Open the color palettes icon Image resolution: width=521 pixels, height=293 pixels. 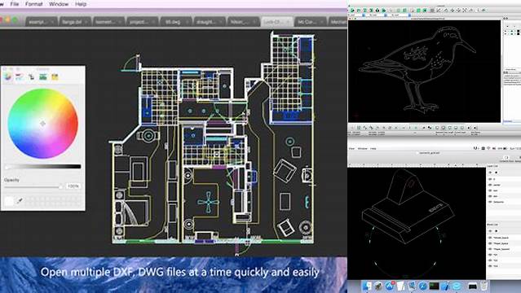point(31,77)
